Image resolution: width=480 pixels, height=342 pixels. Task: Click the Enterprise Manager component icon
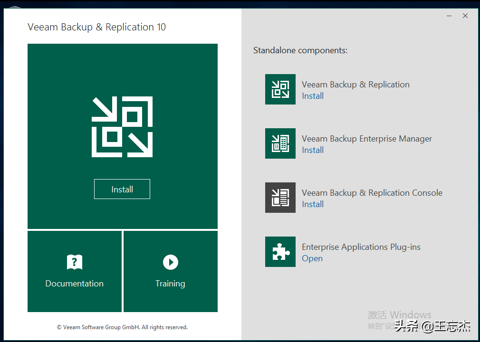click(x=280, y=143)
